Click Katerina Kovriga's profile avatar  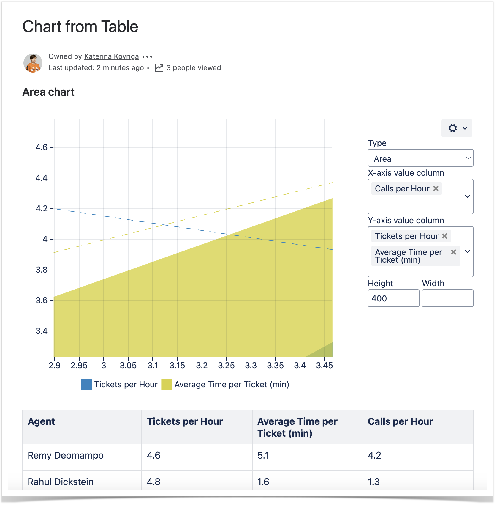click(33, 63)
